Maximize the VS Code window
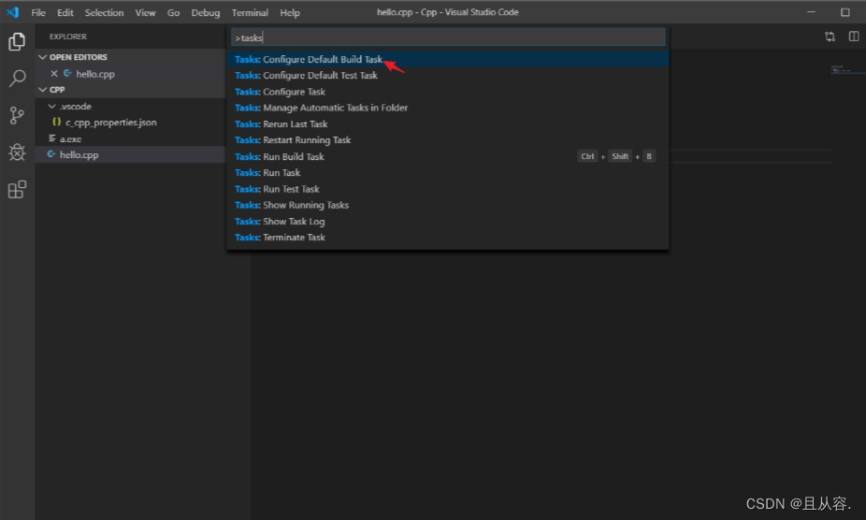866x520 pixels. click(x=845, y=12)
